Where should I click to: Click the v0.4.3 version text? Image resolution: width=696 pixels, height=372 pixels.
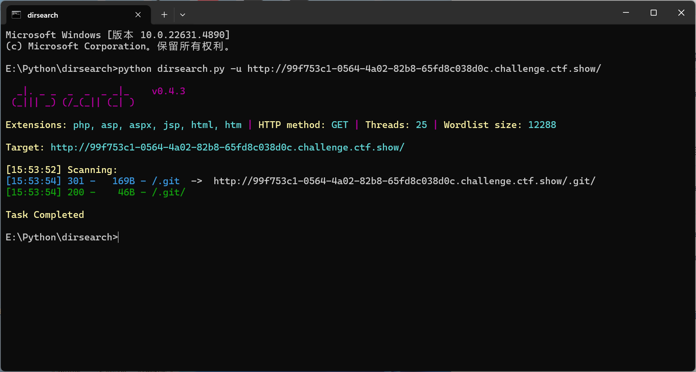point(168,91)
